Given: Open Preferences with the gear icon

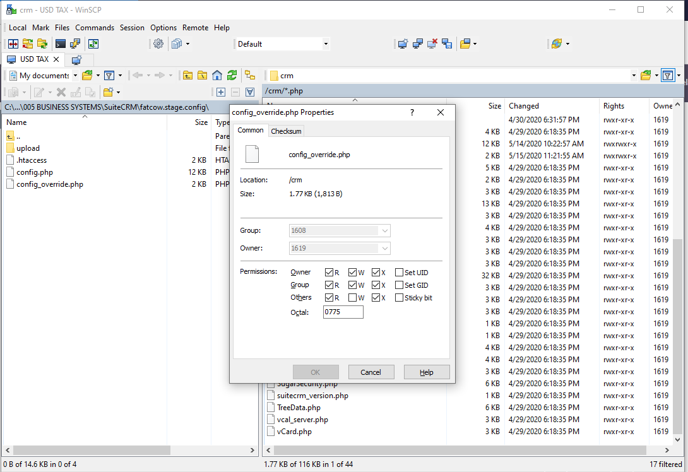Looking at the screenshot, I should [x=158, y=44].
